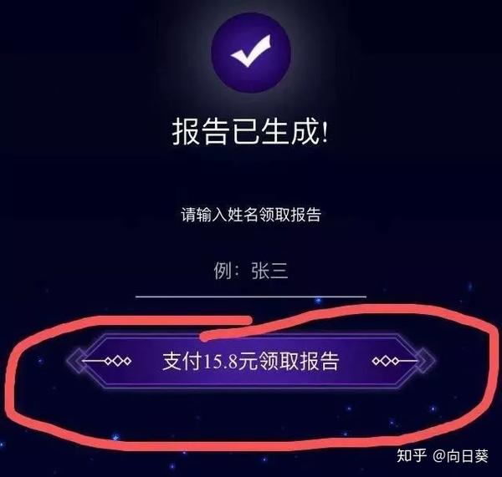Click the blue star sparkle near input underline
The width and height of the screenshot is (502, 477).
point(318,301)
